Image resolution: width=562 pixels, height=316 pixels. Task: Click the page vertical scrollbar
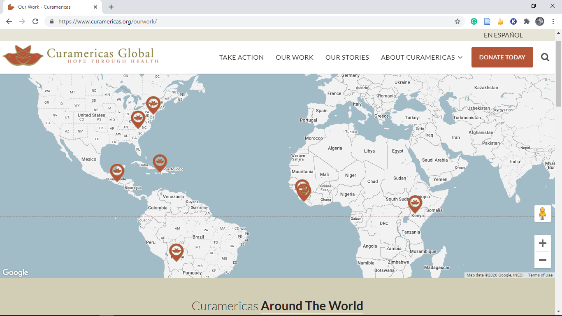558,74
